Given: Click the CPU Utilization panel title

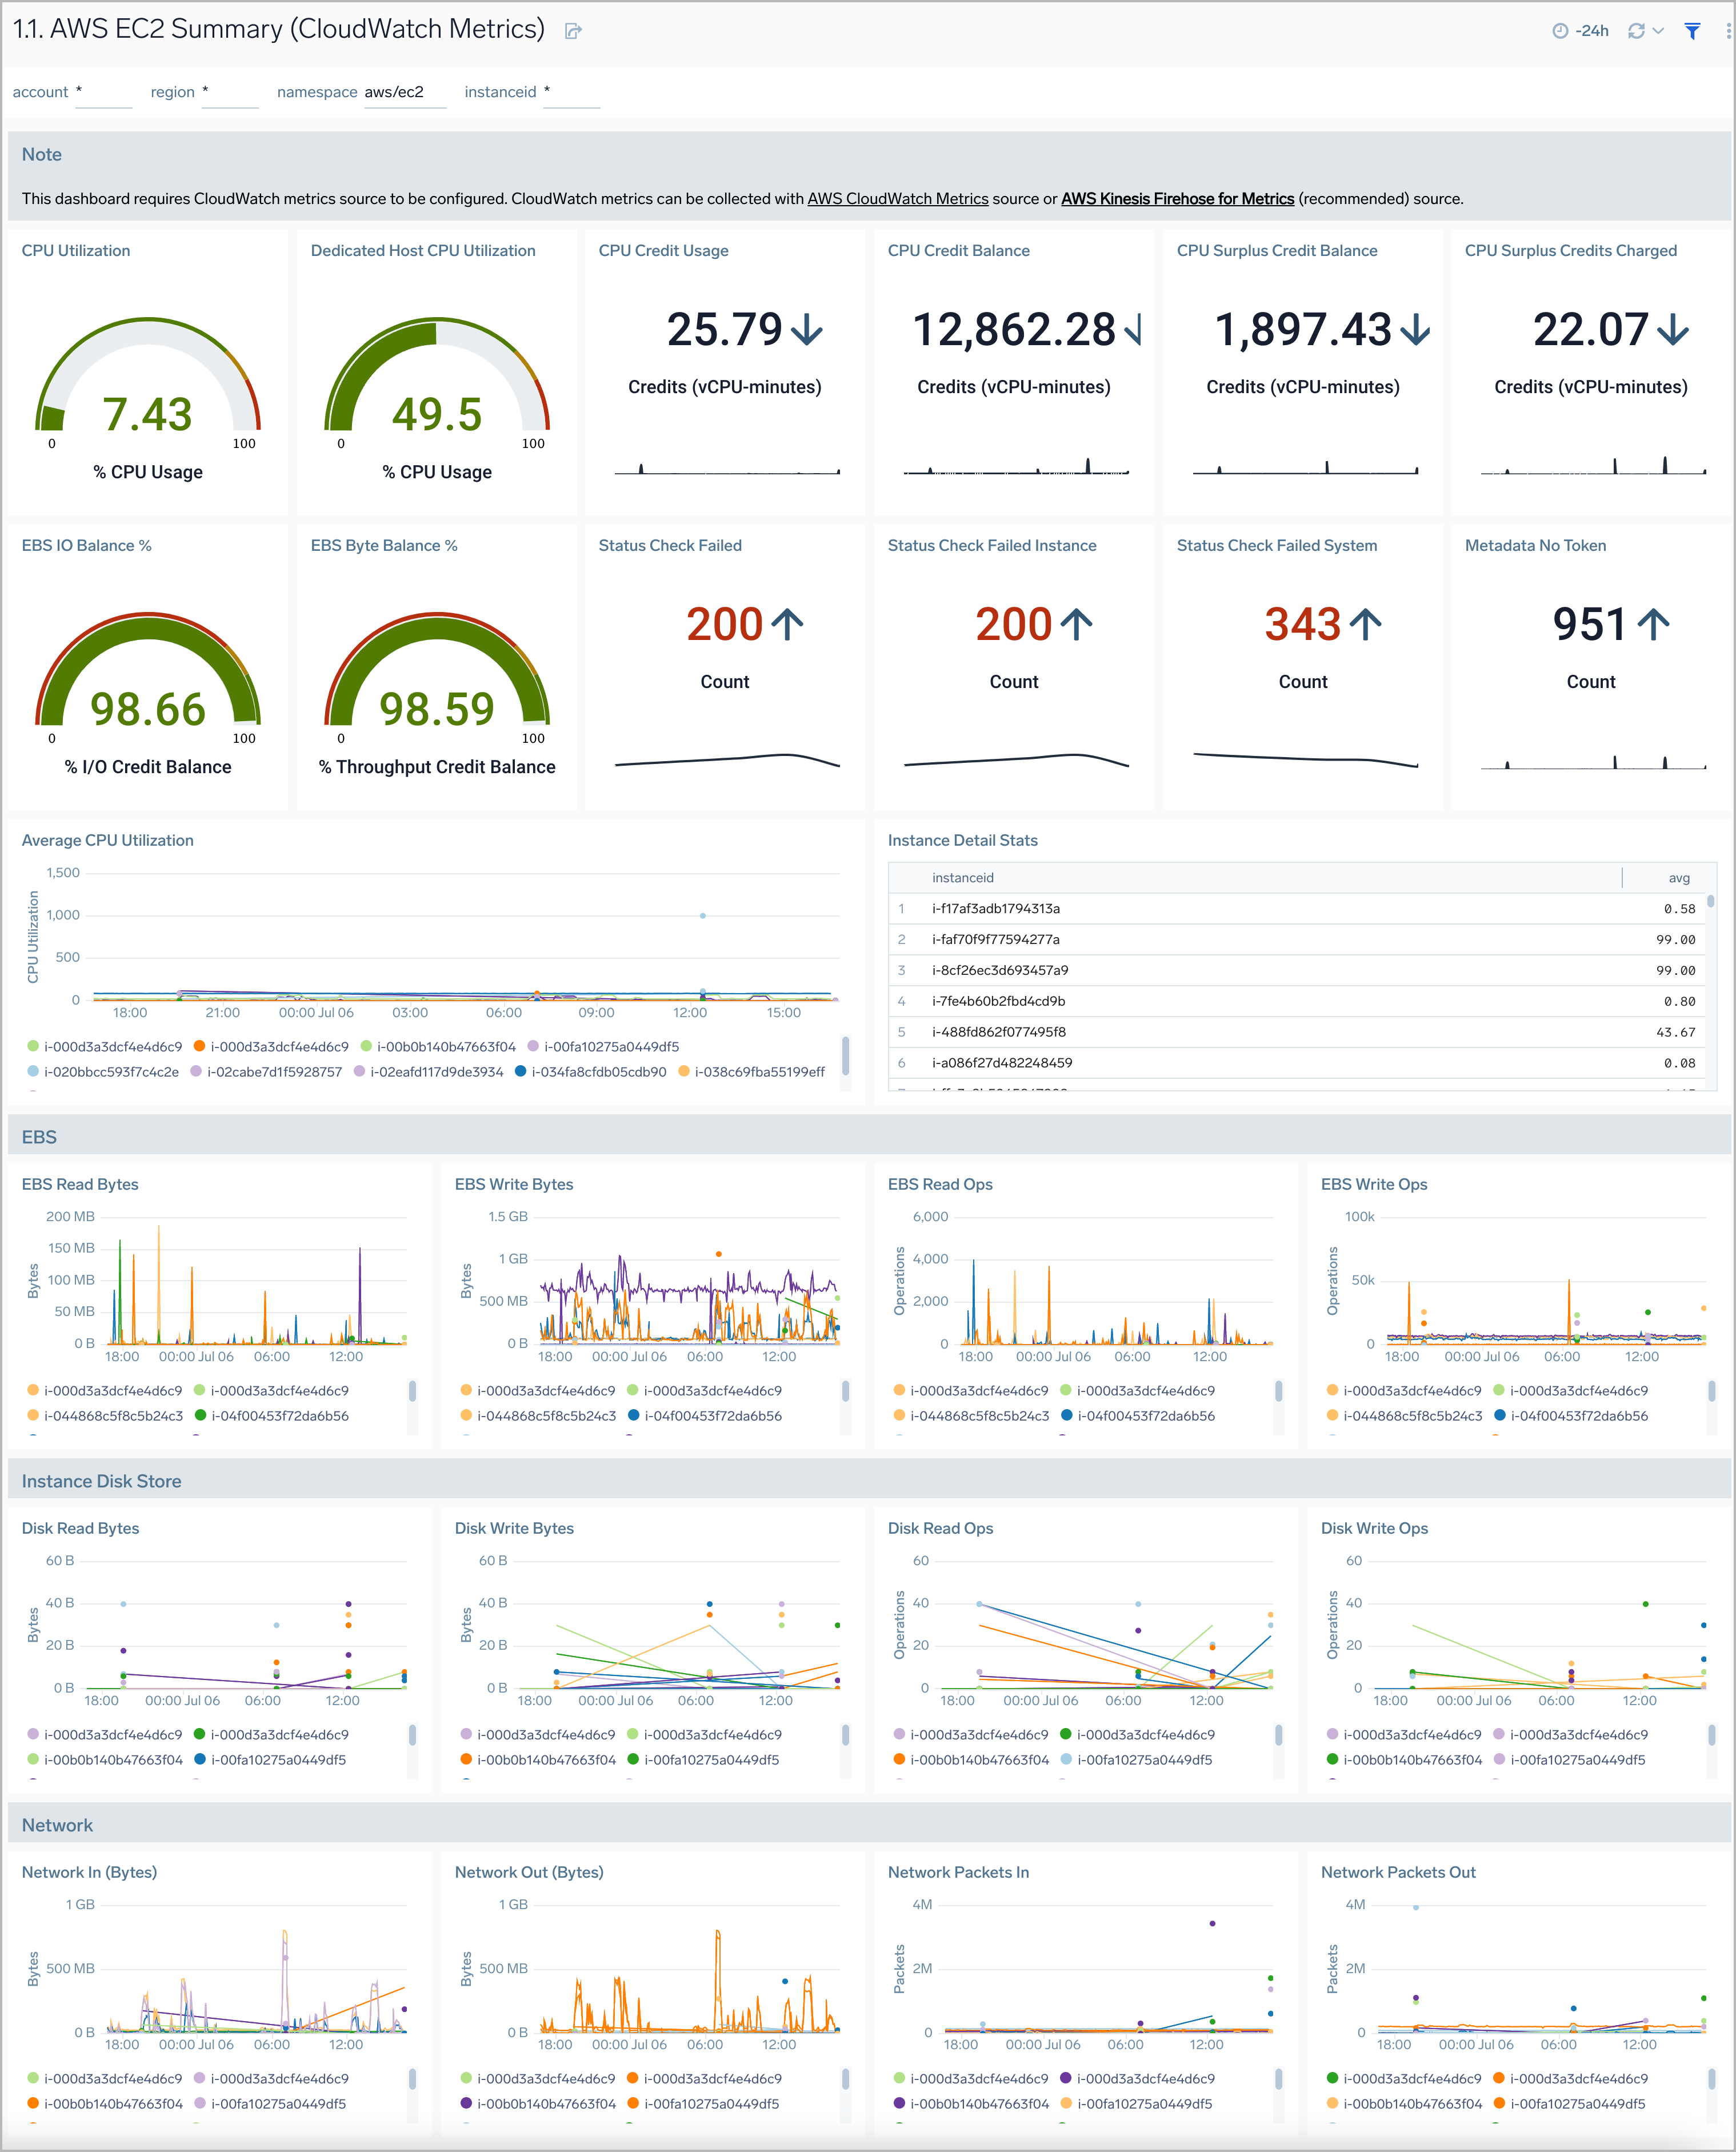Looking at the screenshot, I should [76, 250].
